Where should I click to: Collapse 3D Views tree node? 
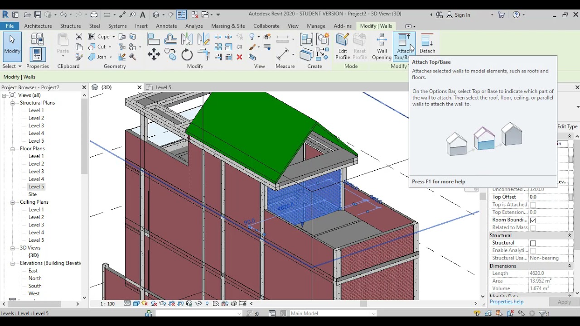tap(13, 248)
